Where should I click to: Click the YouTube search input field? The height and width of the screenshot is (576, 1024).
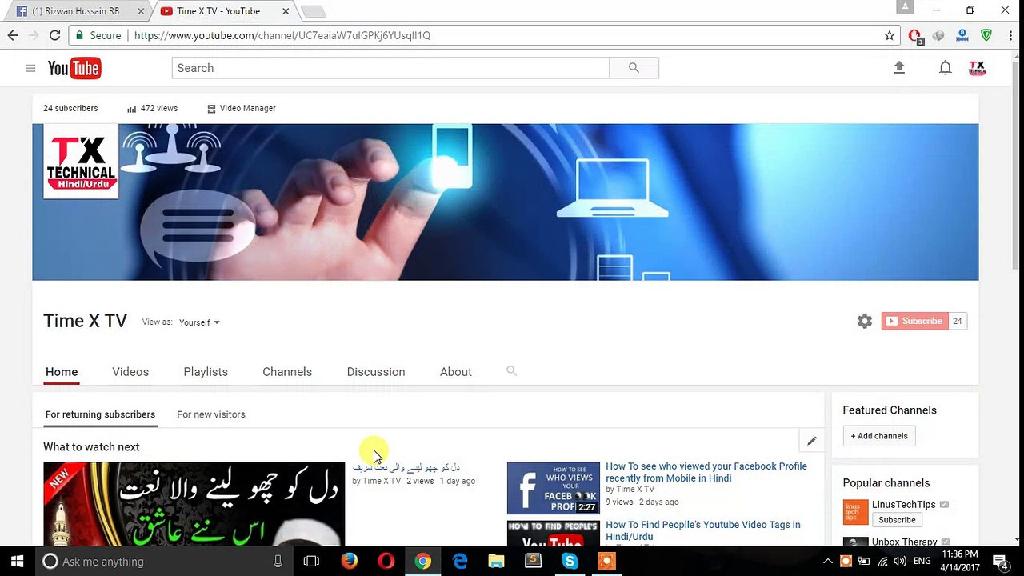coord(390,68)
